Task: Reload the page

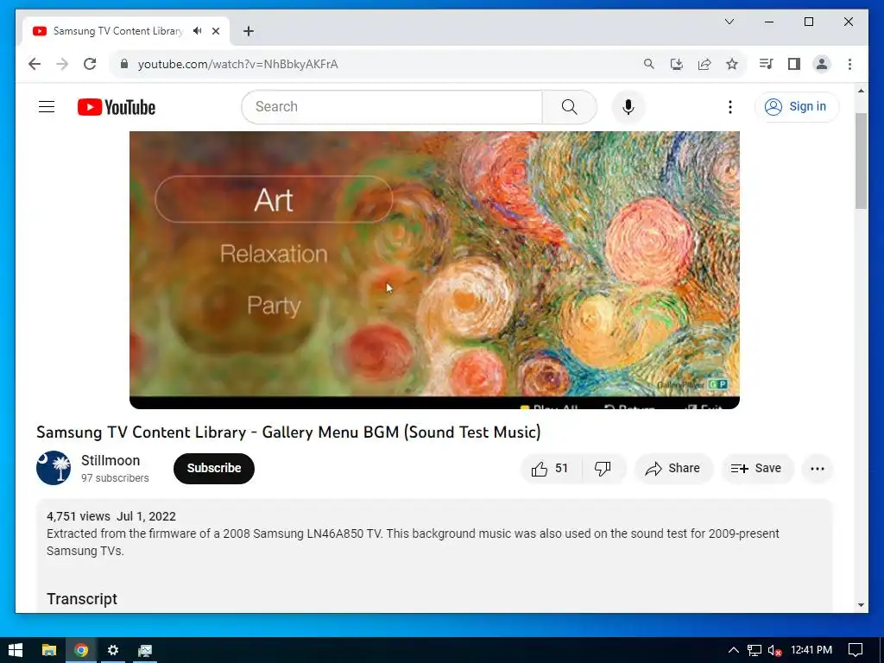Action: coord(90,64)
